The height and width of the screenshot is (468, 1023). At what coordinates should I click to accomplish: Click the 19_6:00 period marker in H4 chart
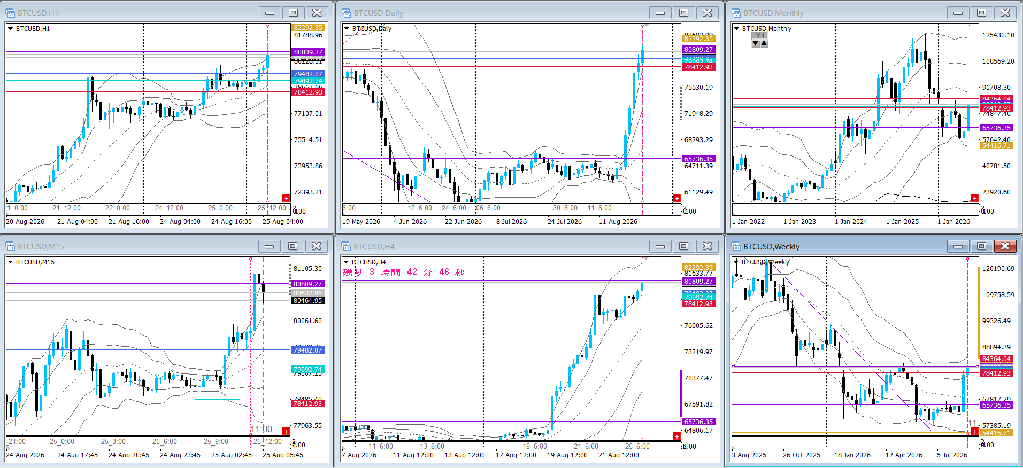point(535,447)
